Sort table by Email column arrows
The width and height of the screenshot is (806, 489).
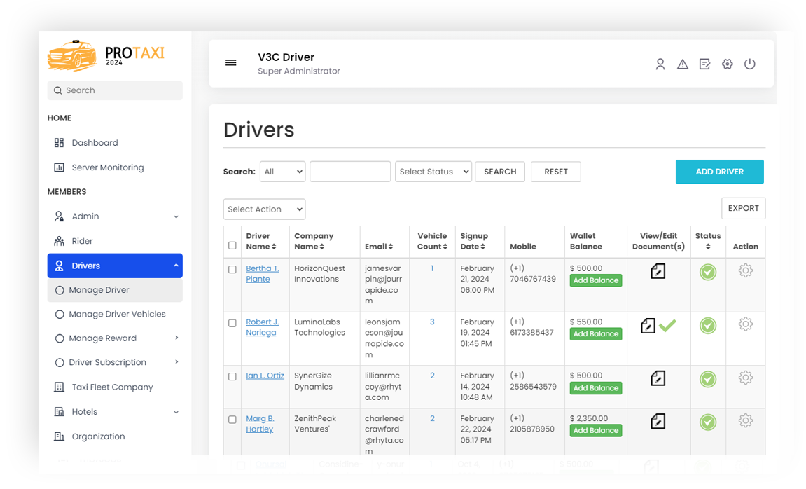coord(391,247)
